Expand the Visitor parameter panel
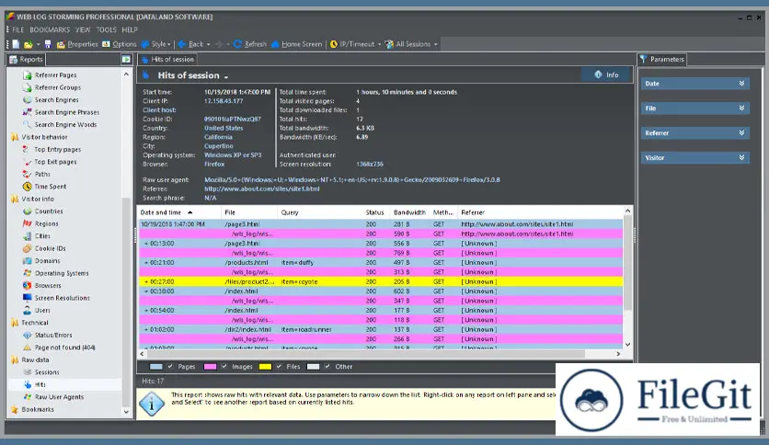 click(694, 158)
